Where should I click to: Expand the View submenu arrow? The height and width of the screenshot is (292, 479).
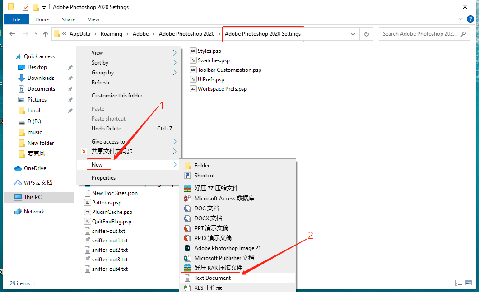tap(174, 53)
